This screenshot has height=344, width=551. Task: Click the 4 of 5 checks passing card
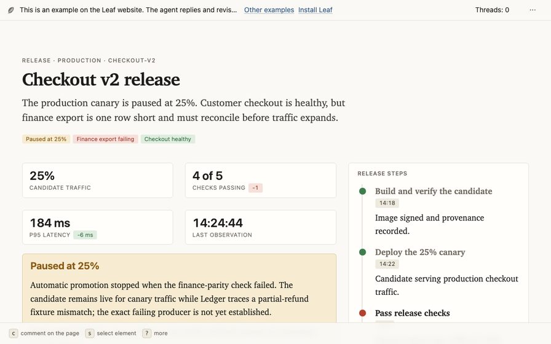click(260, 181)
